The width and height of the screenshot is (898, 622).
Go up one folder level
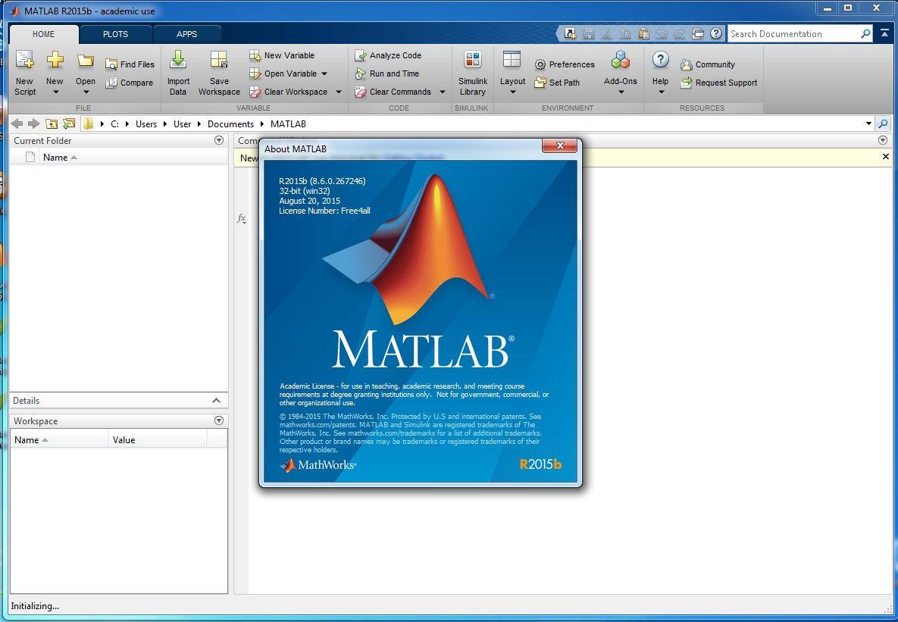point(52,123)
